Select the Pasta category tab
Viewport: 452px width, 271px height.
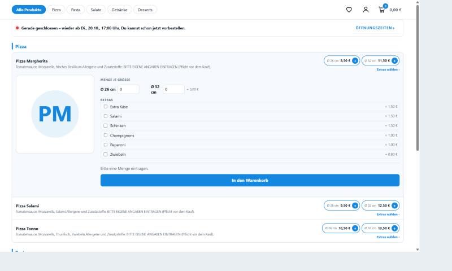point(76,10)
